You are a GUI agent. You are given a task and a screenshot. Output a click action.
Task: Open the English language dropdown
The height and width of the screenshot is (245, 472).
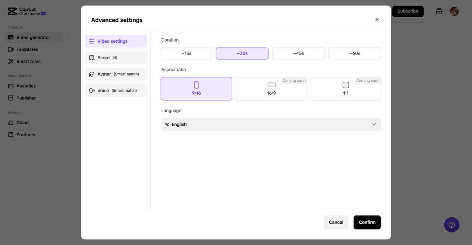tap(270, 125)
